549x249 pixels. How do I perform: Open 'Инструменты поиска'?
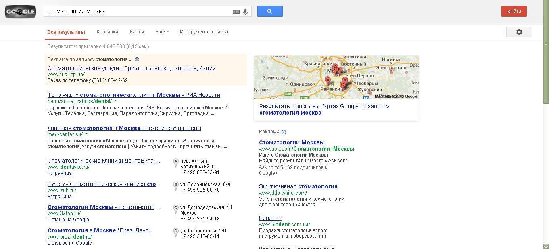204,32
